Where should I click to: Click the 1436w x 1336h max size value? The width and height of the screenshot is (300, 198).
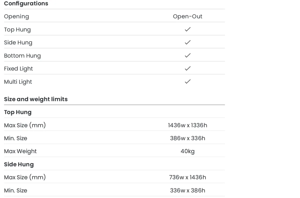[x=187, y=125]
